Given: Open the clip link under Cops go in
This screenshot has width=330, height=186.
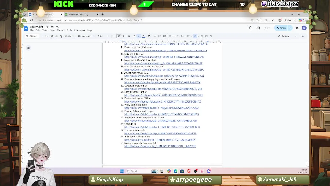Looking at the screenshot, I should pos(162,127).
